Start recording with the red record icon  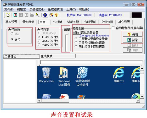[x=15, y=15]
